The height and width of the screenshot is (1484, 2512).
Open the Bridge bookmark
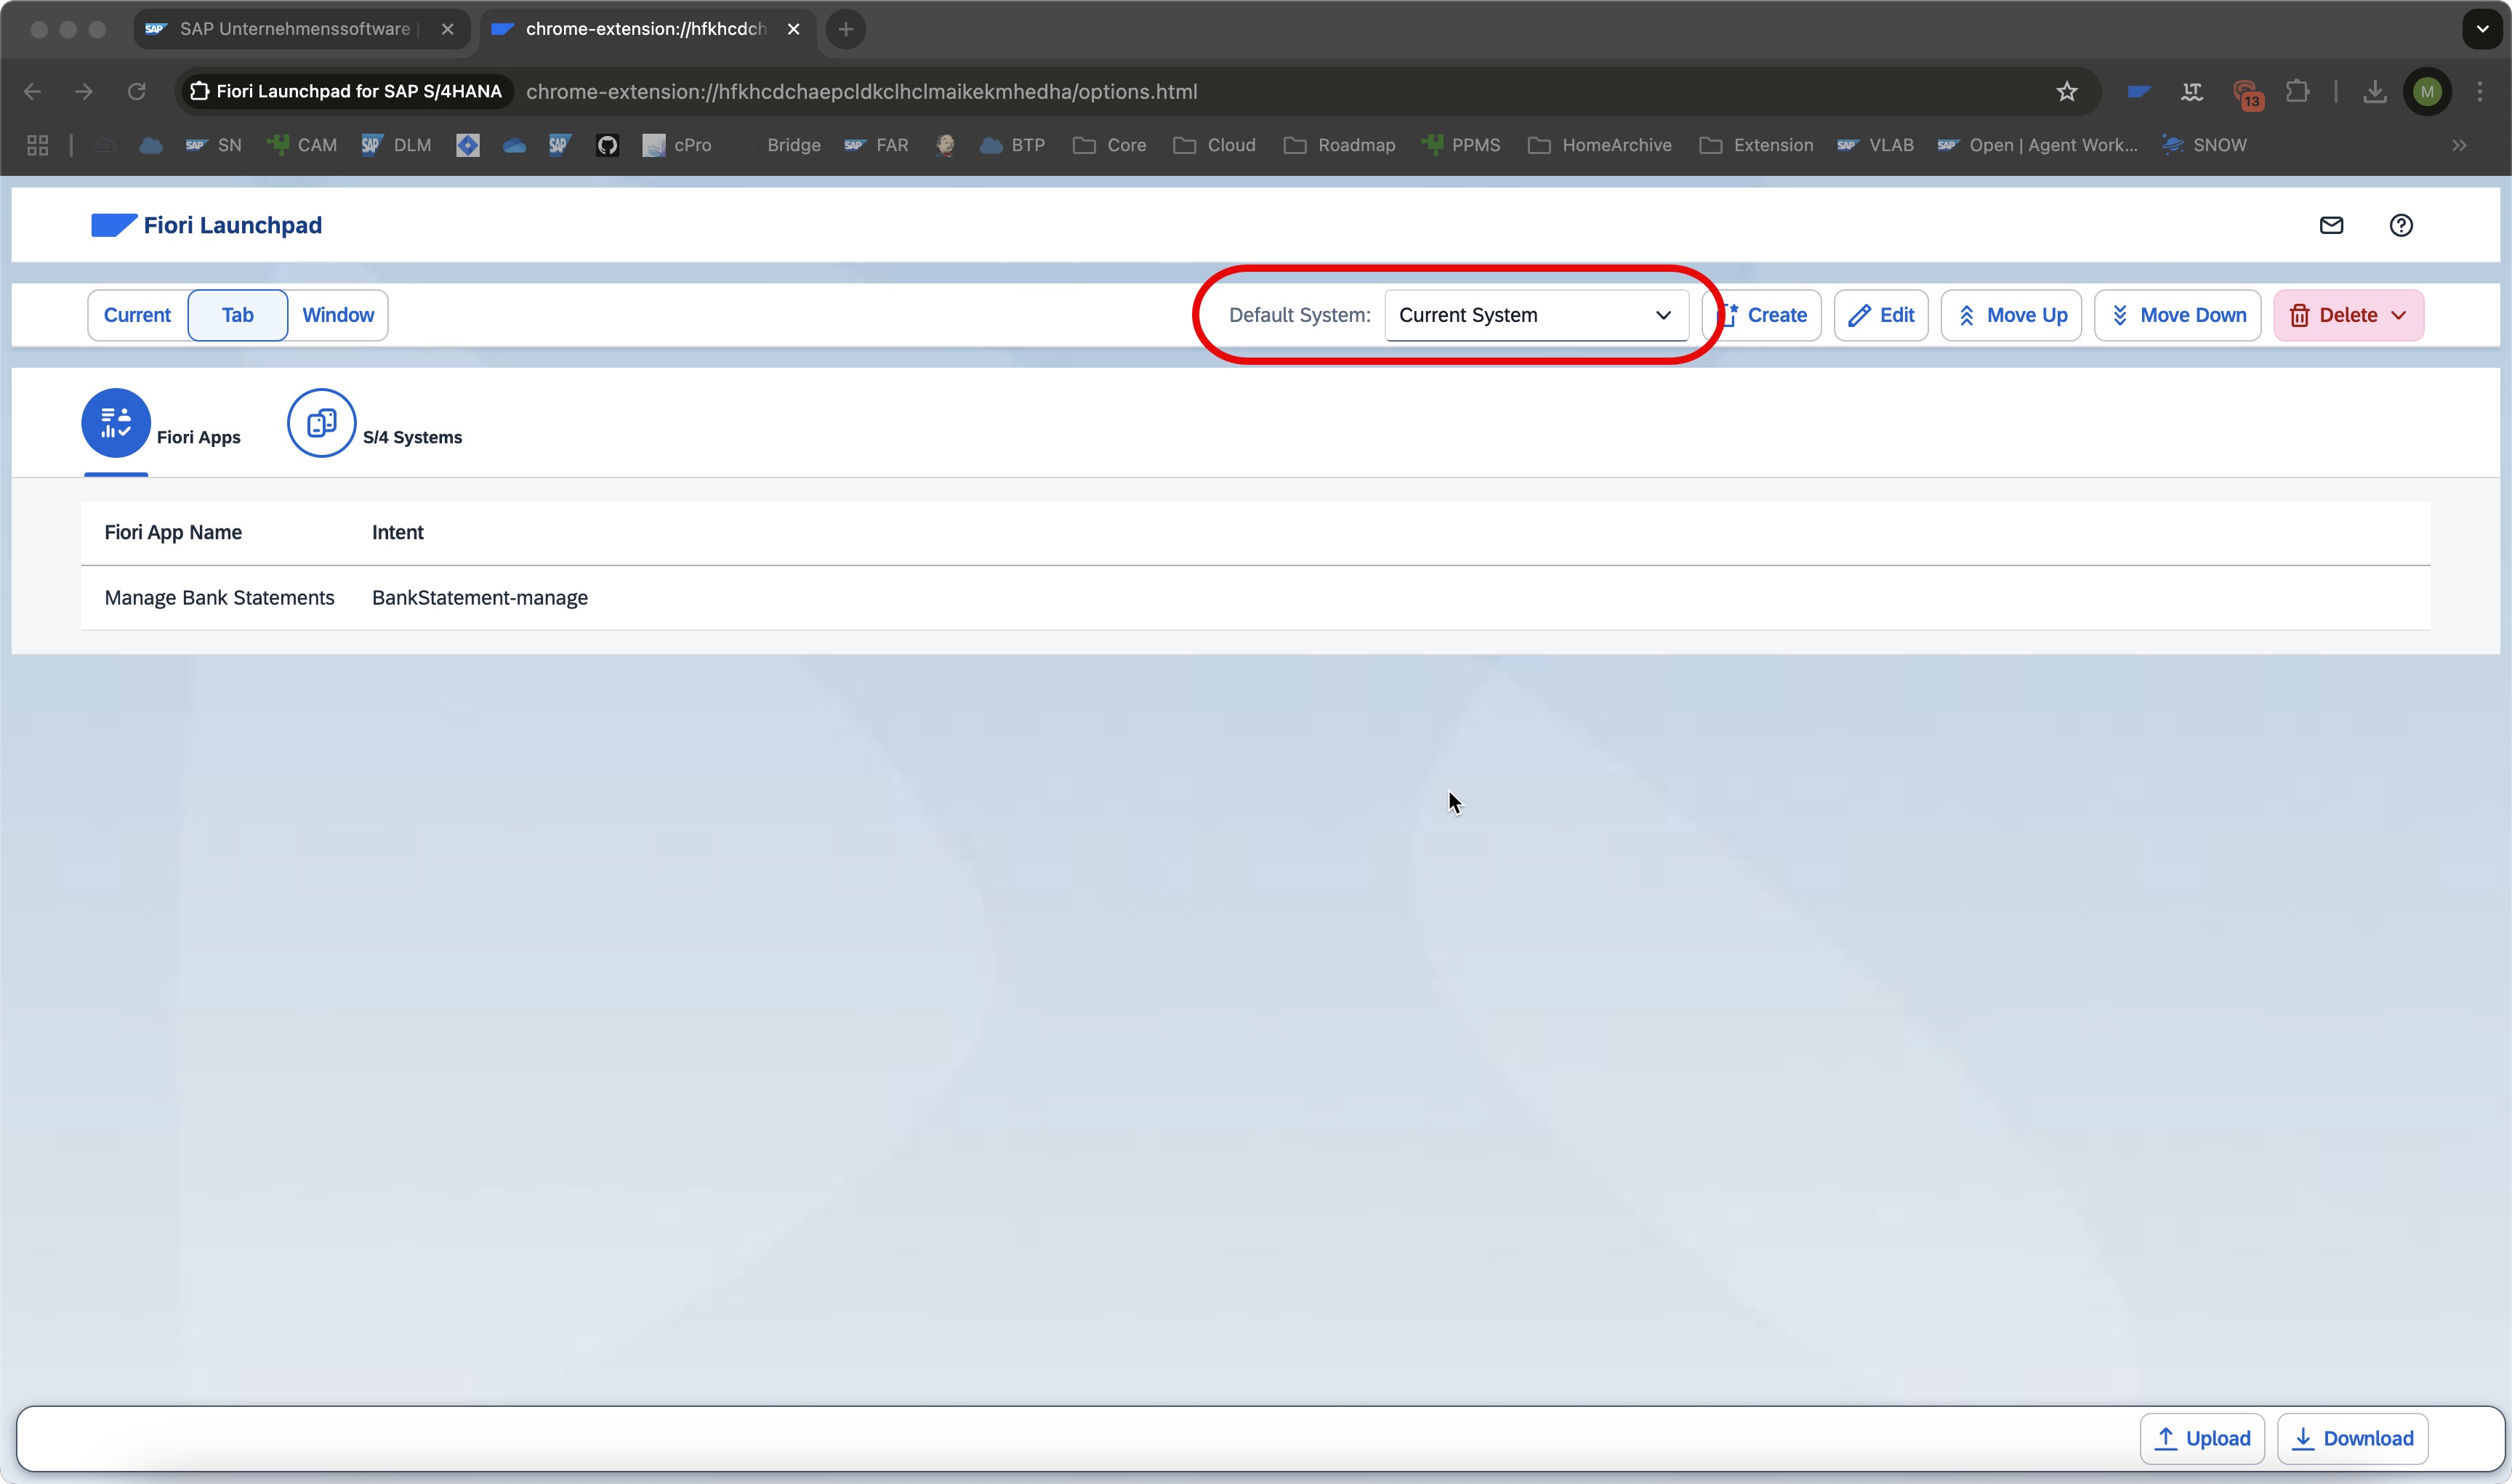(779, 145)
